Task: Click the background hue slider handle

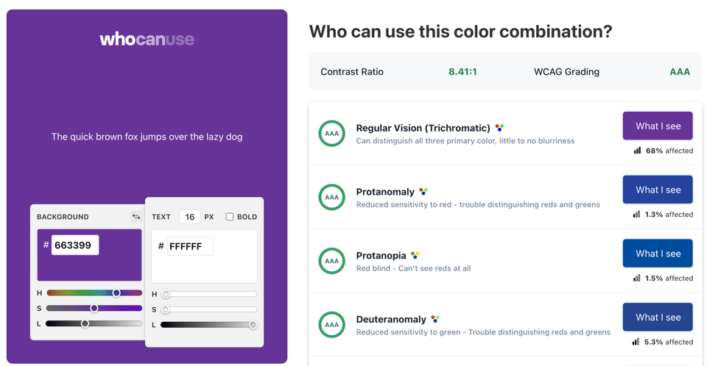Action: (116, 293)
